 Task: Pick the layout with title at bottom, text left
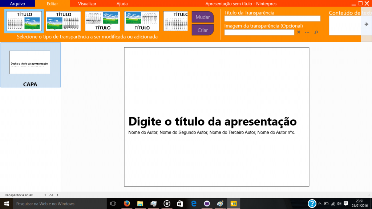tap(102, 21)
